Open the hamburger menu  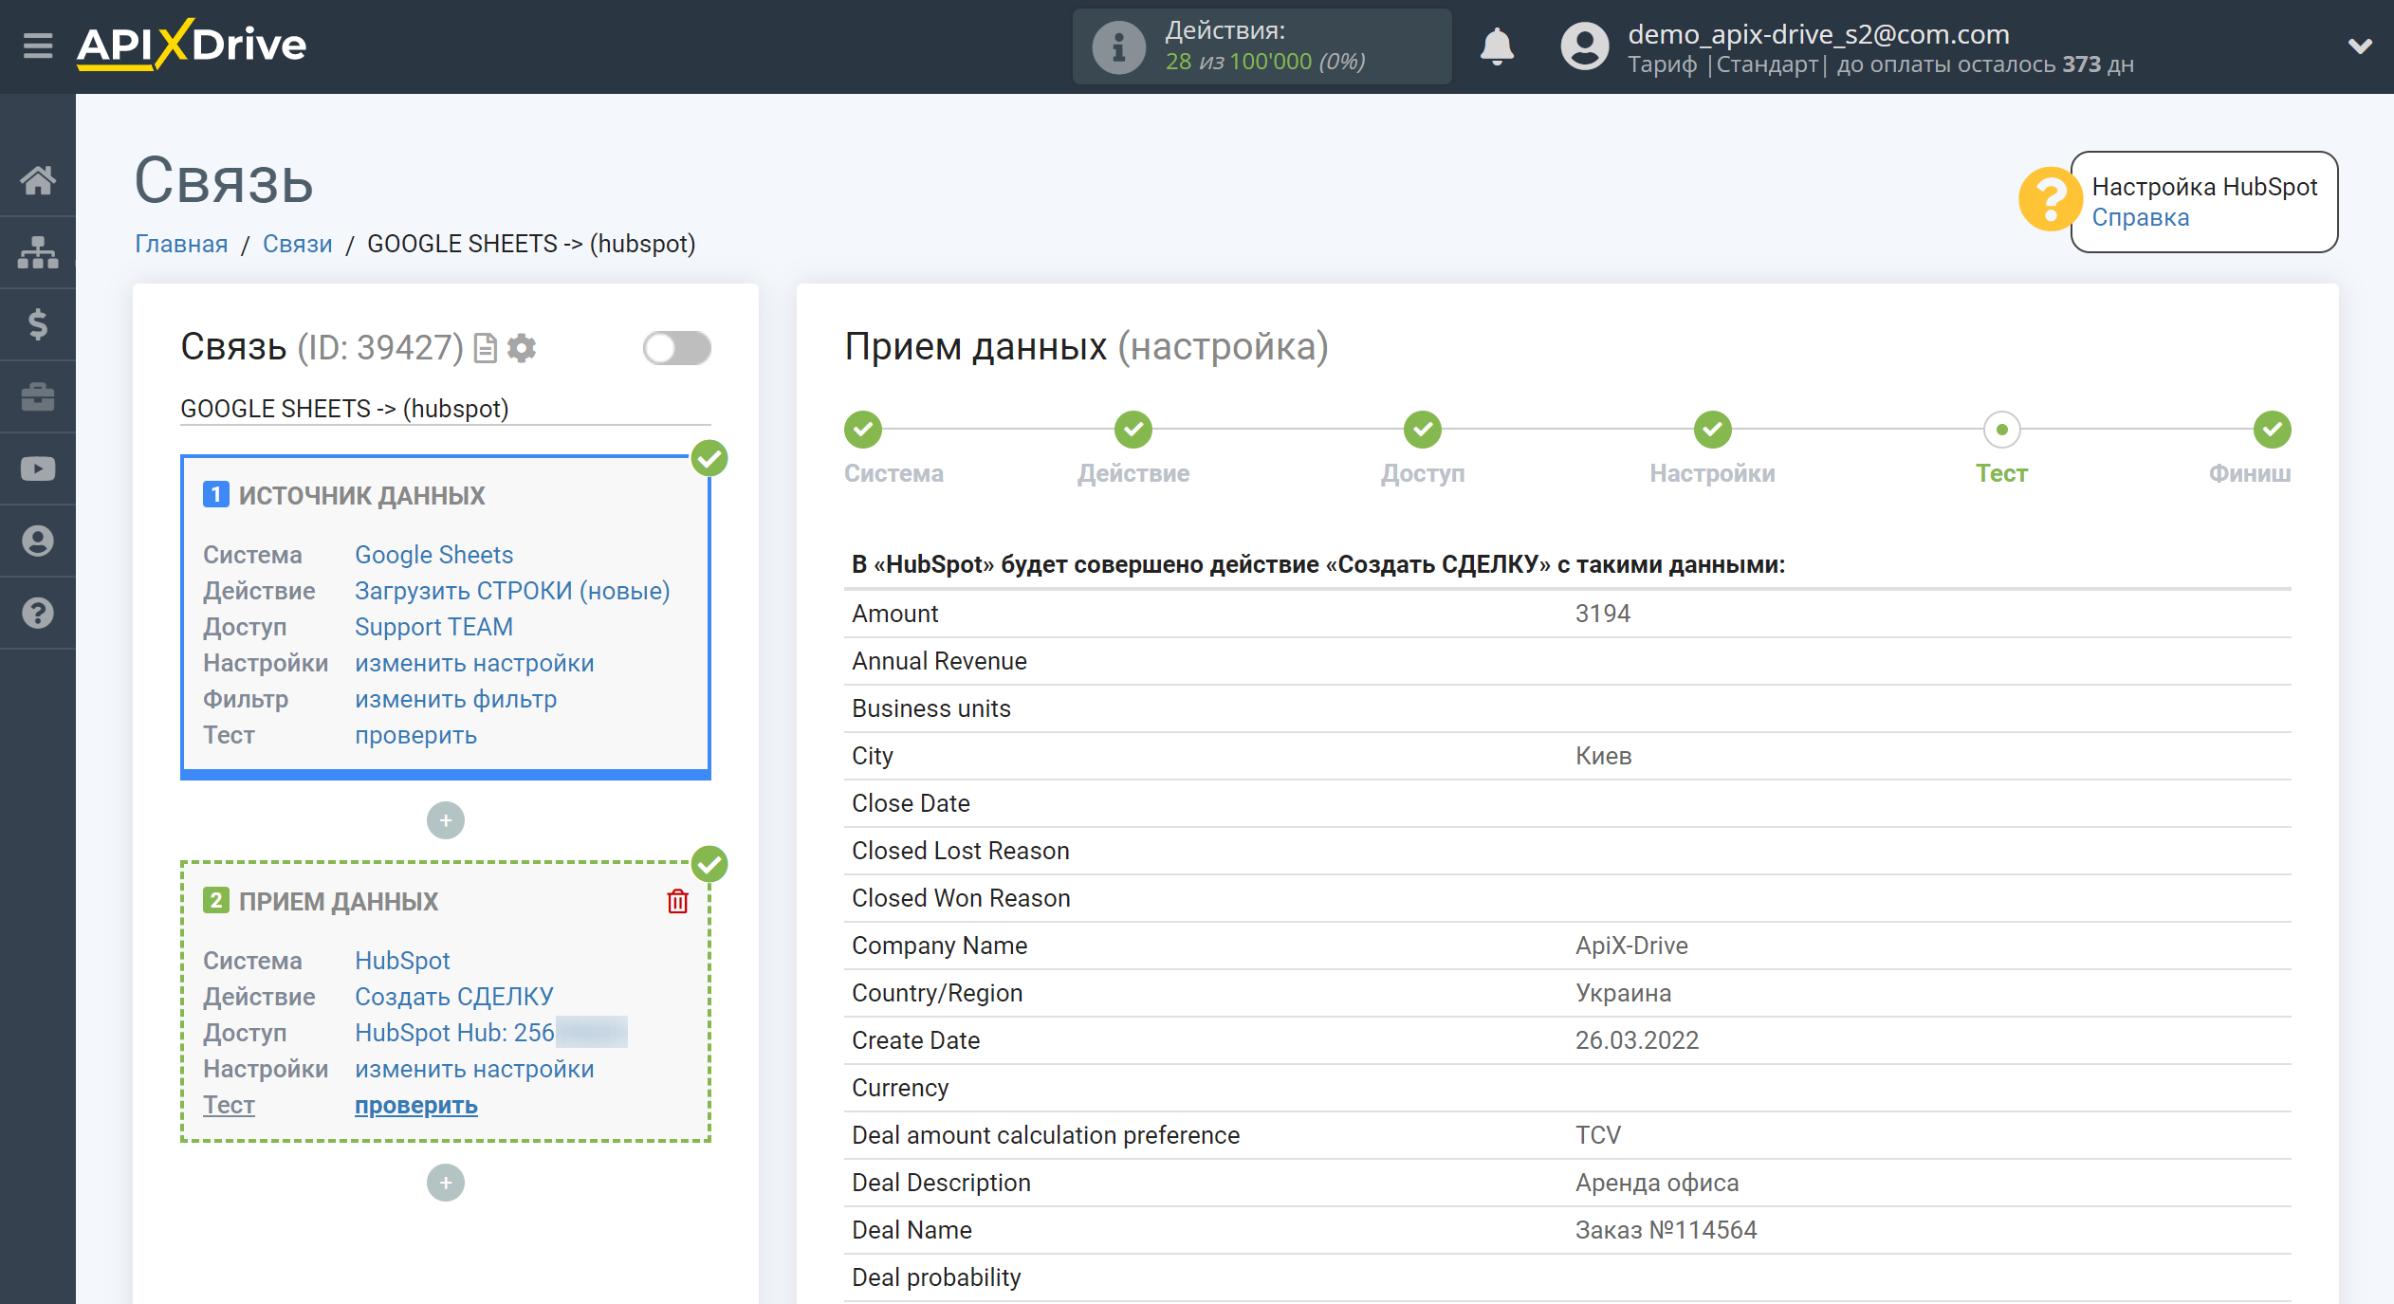pyautogui.click(x=38, y=46)
